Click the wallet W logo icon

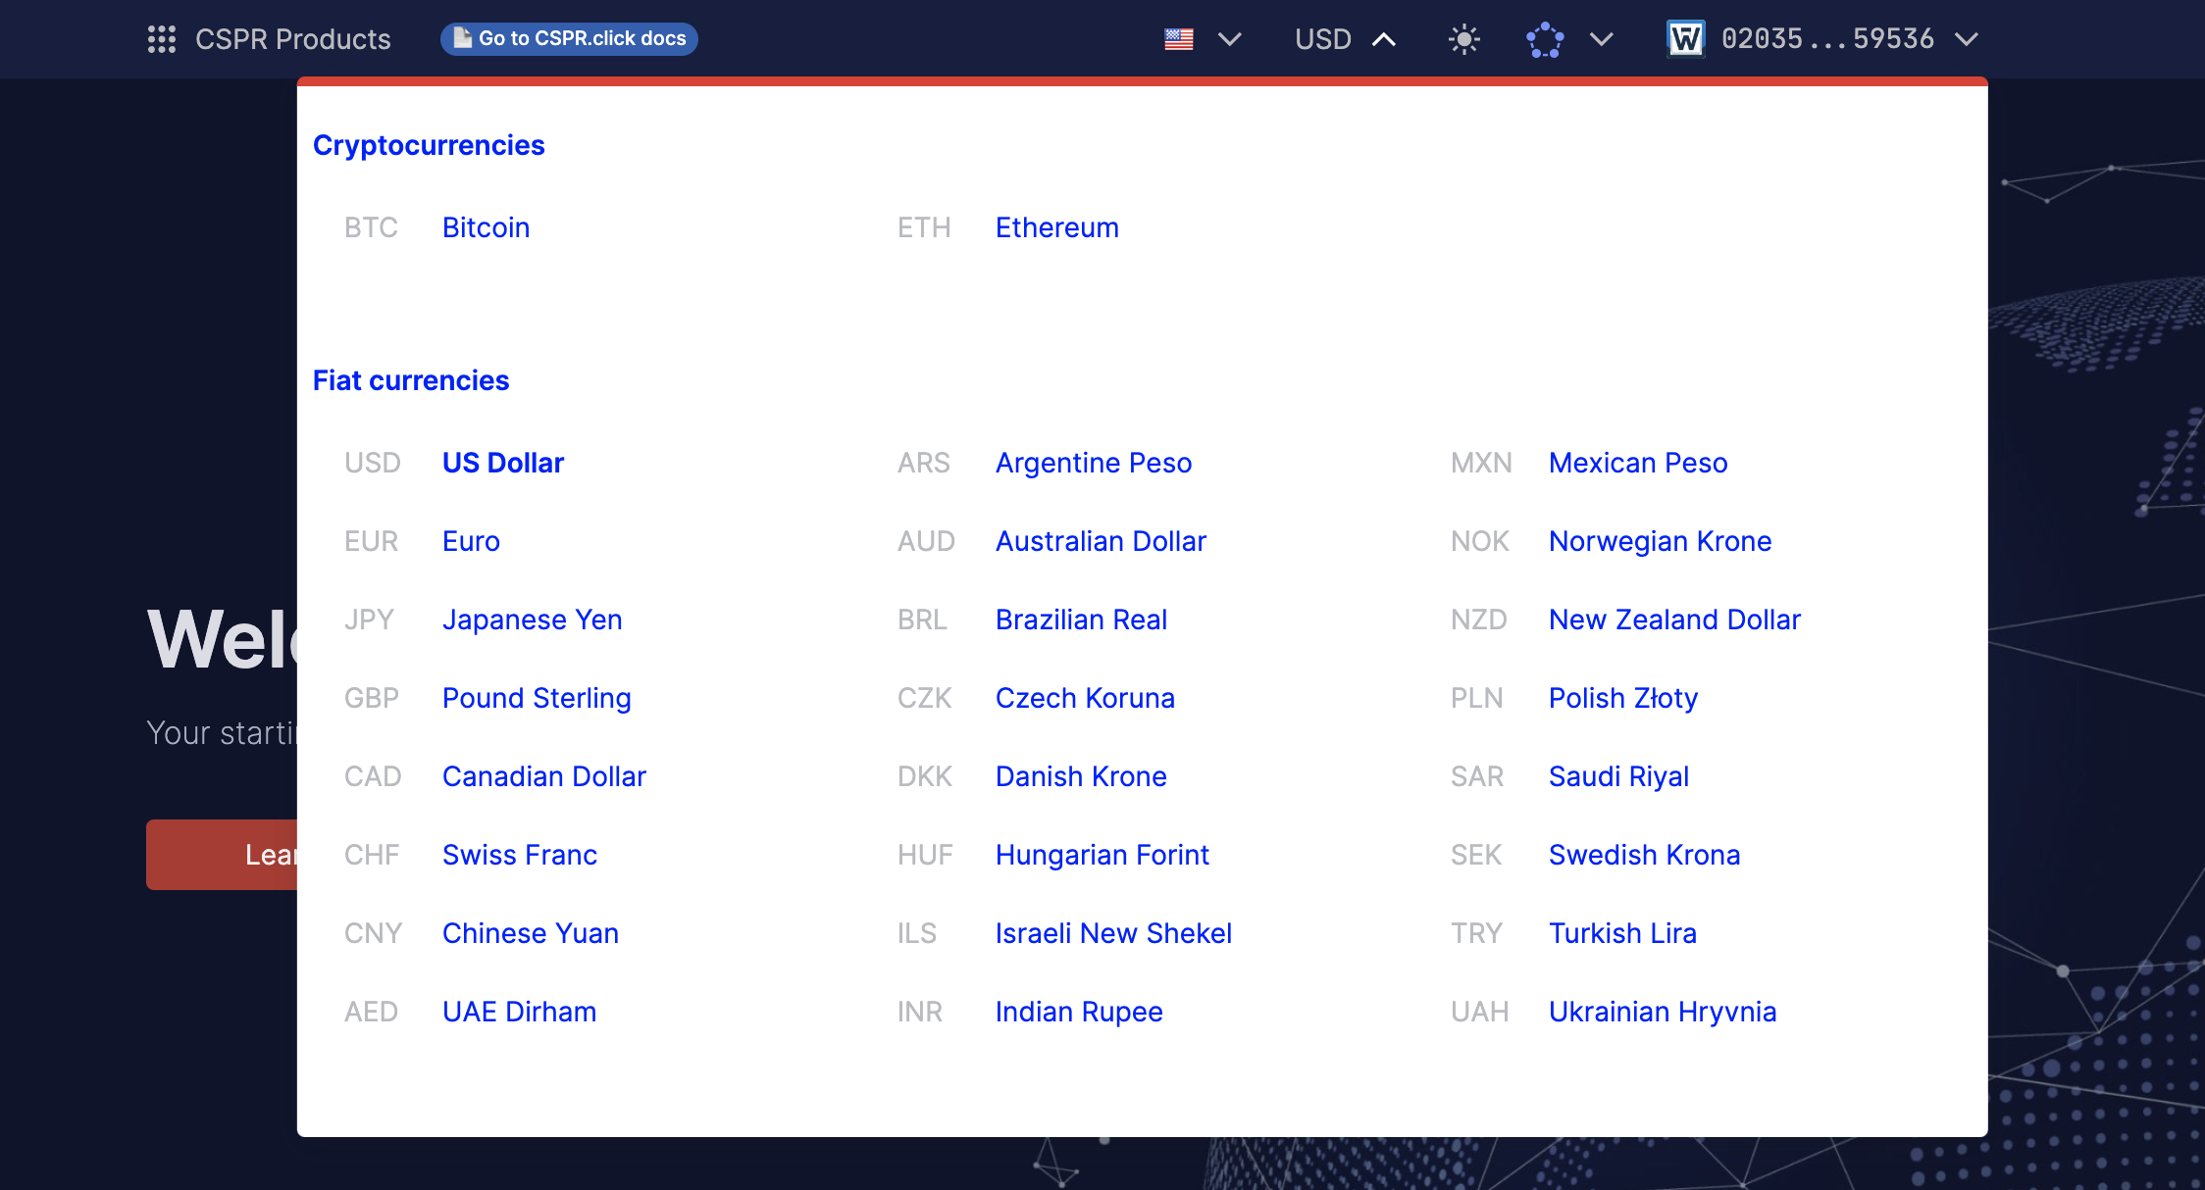coord(1686,39)
